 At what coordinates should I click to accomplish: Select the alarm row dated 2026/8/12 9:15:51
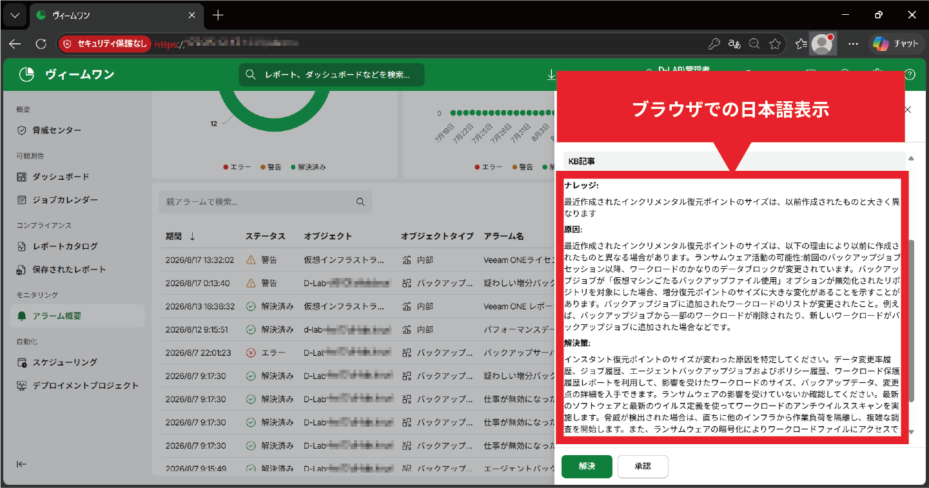click(x=357, y=330)
